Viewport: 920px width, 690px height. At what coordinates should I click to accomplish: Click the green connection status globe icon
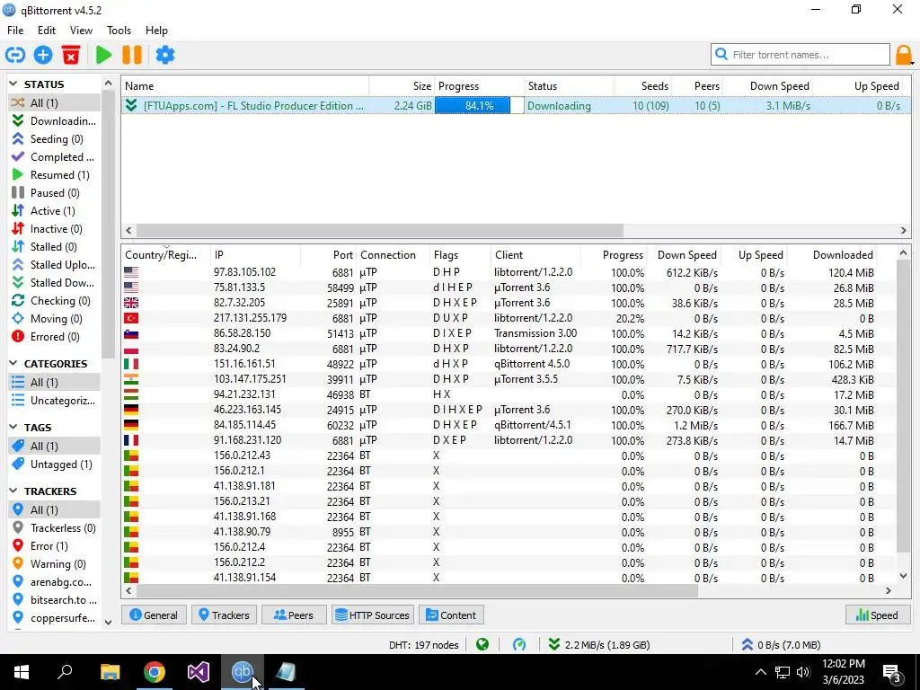pos(482,645)
